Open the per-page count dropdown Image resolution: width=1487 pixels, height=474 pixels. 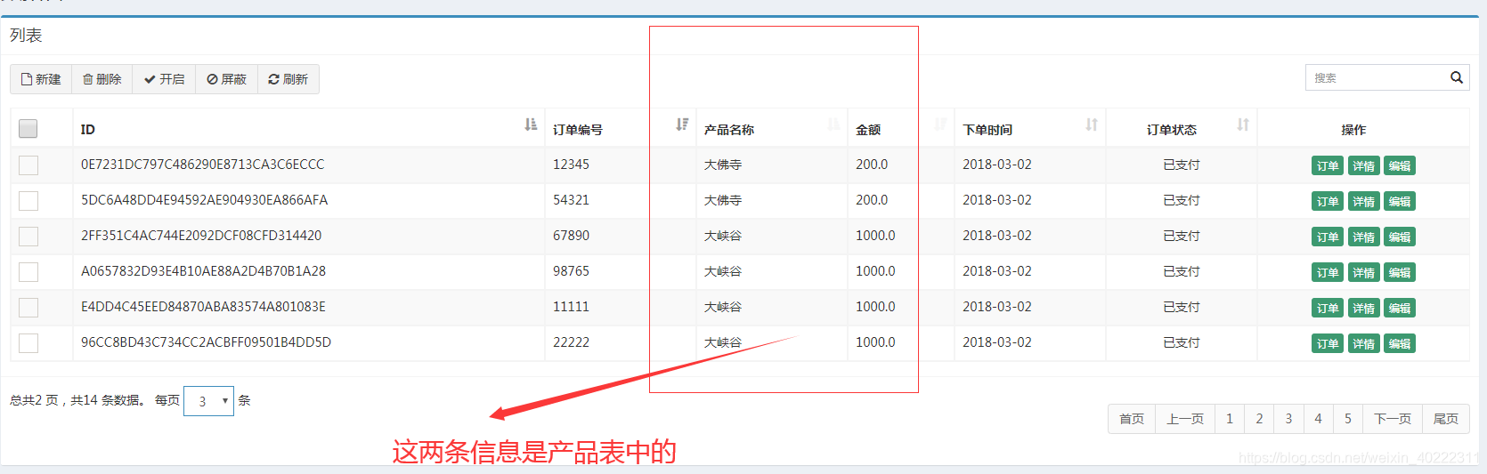[x=208, y=401]
